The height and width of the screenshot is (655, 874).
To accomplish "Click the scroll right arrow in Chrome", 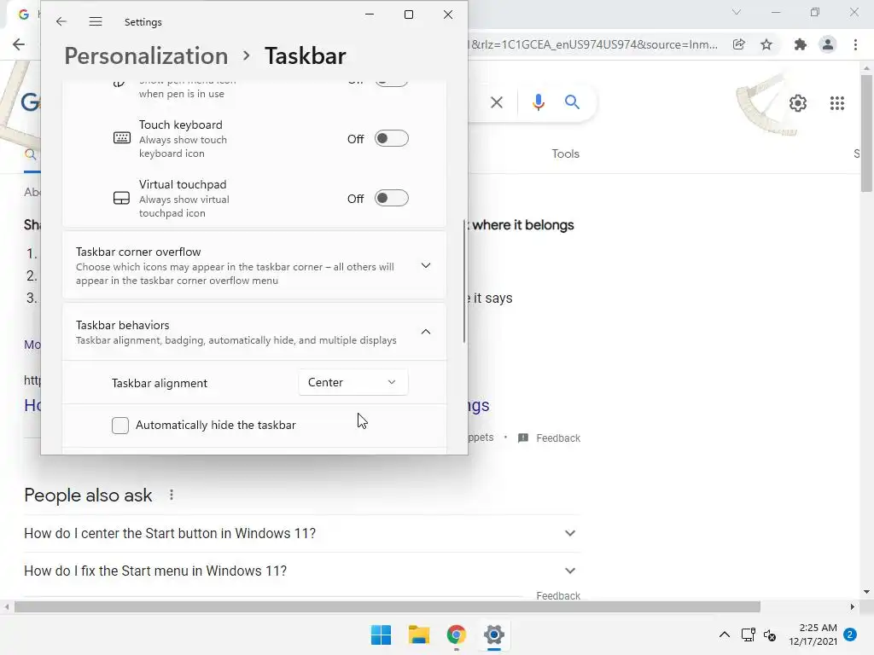I will coord(853,606).
